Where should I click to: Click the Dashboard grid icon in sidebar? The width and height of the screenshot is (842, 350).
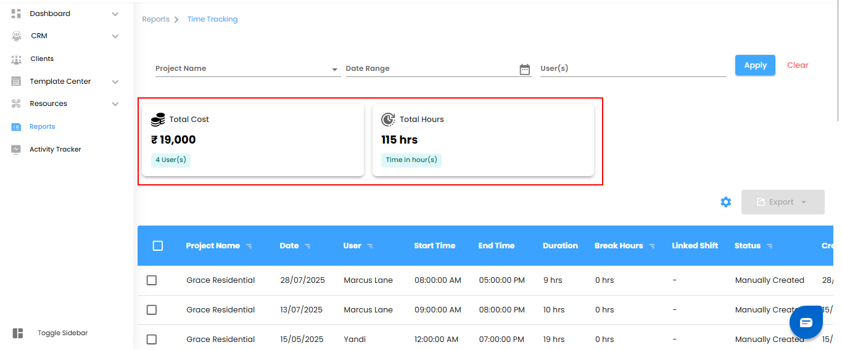tap(17, 14)
